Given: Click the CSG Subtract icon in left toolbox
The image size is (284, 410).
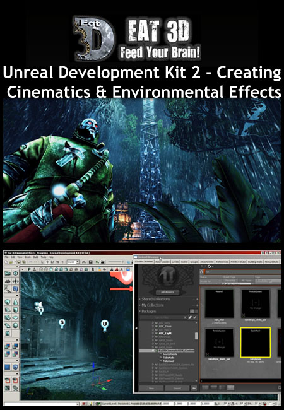Looking at the screenshot, I should coord(16,346).
